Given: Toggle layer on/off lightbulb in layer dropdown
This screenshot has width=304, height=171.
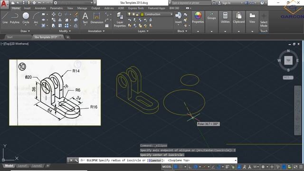Looking at the screenshot, I should (129, 14).
